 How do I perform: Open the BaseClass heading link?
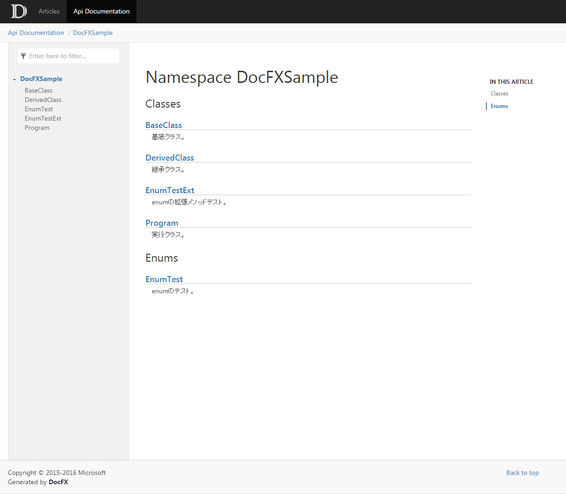(x=164, y=125)
